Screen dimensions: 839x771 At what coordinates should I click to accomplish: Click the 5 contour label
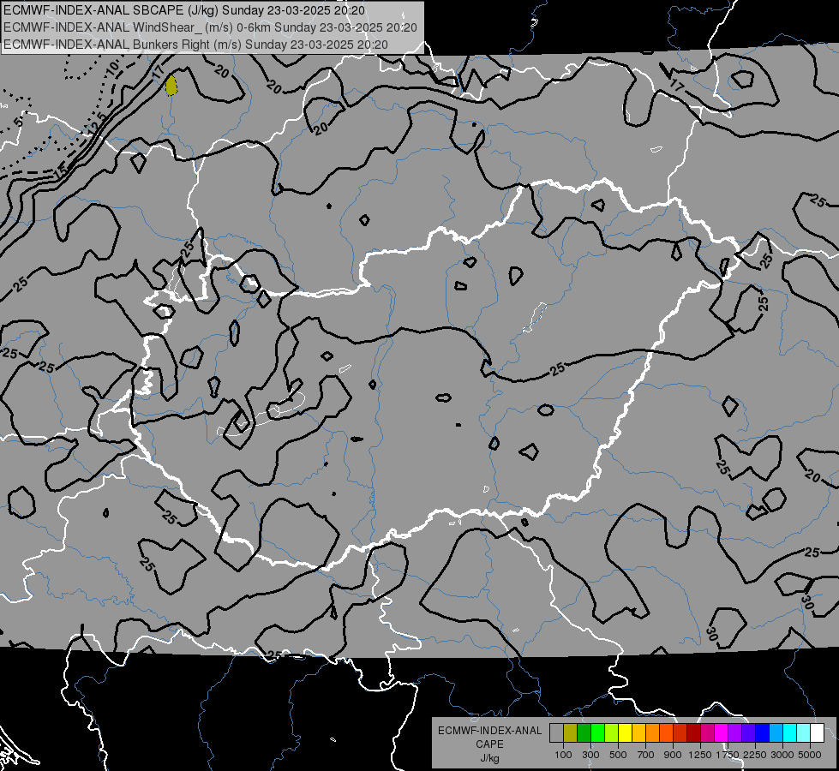click(18, 122)
